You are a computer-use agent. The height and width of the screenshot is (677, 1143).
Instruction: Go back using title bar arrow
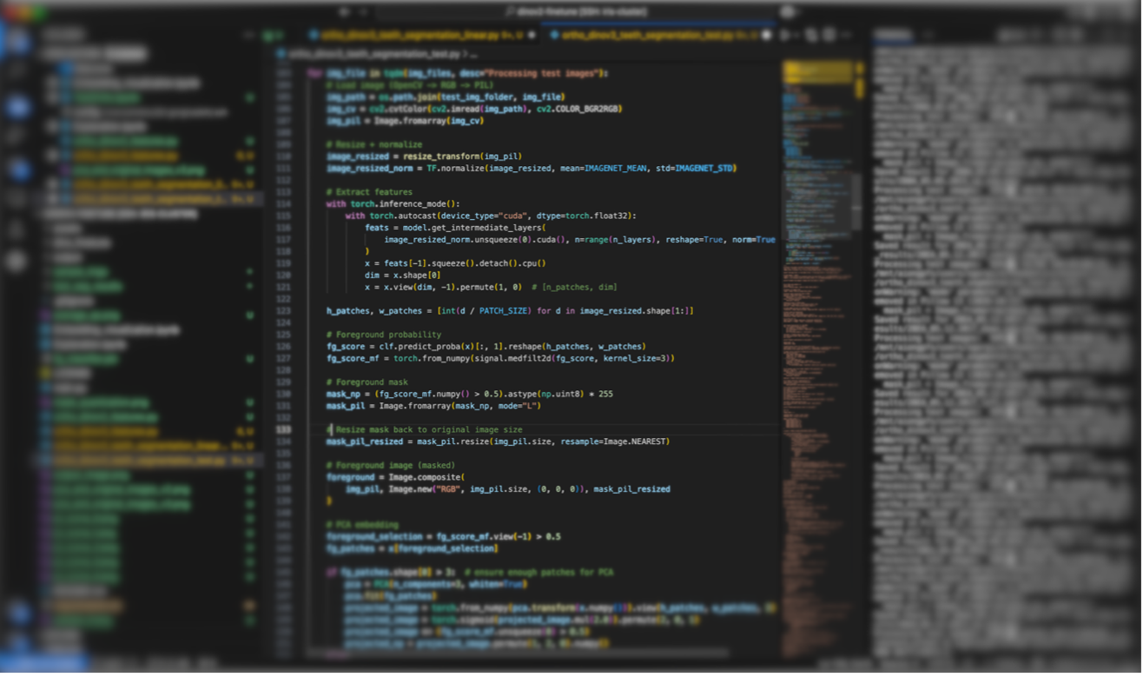pos(344,12)
